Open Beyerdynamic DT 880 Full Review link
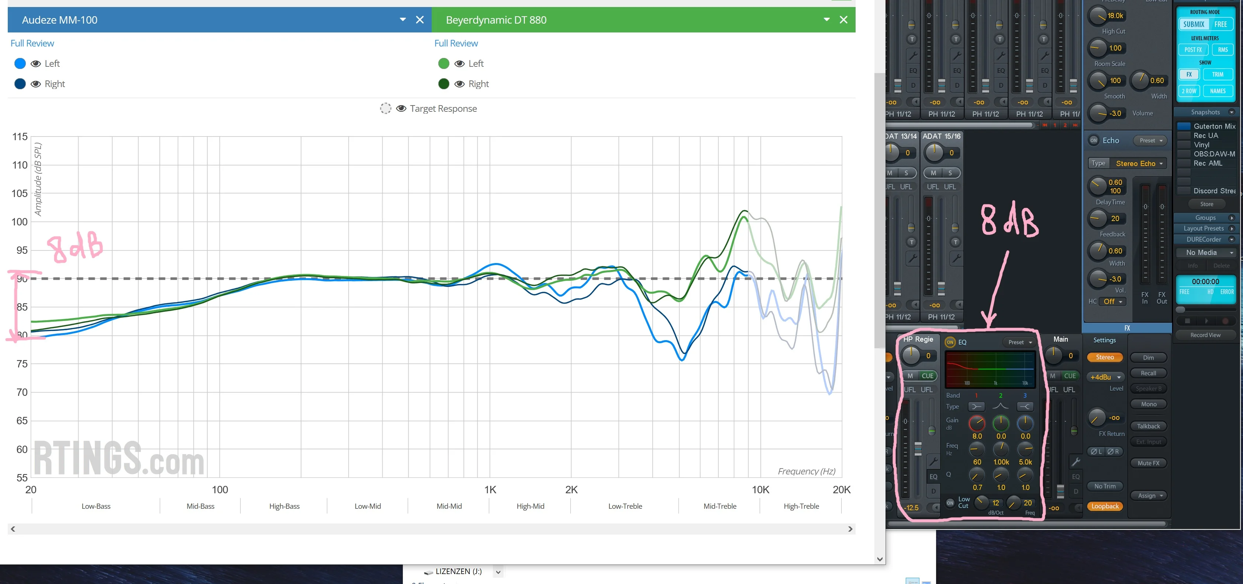1243x584 pixels. click(x=456, y=44)
